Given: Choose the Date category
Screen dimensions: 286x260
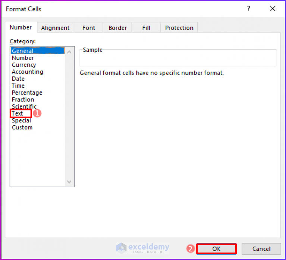Looking at the screenshot, I should pos(38,79).
